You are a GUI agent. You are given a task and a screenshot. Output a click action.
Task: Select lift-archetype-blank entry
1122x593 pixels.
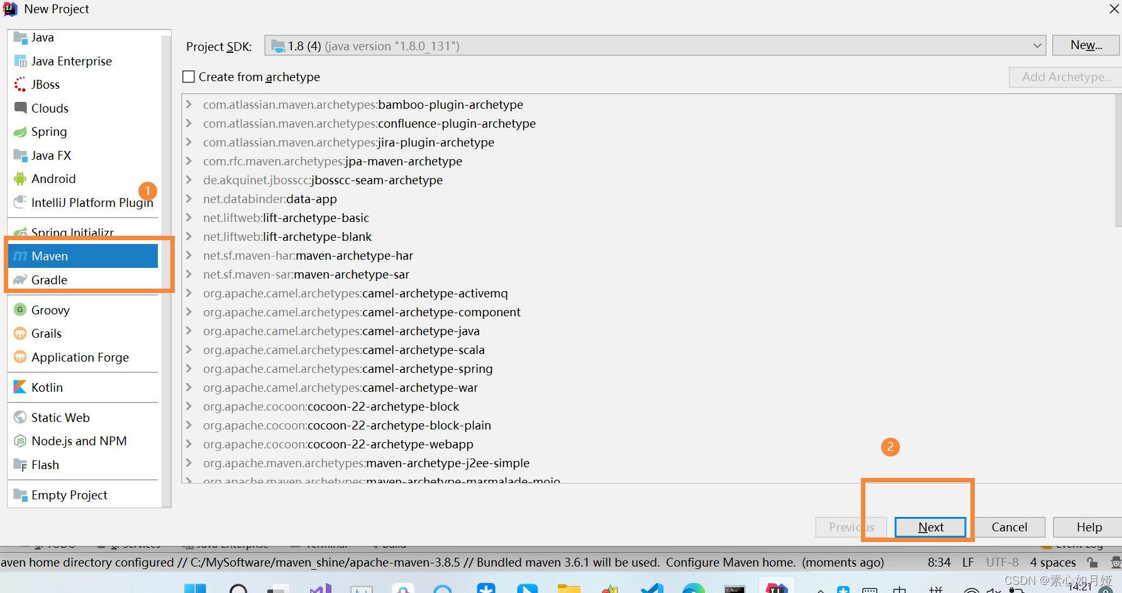coord(287,236)
